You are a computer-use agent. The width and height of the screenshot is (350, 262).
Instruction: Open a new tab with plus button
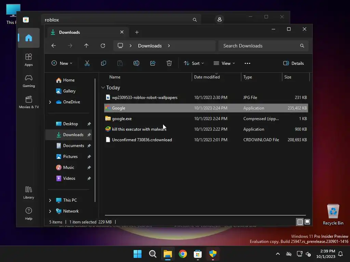137,32
